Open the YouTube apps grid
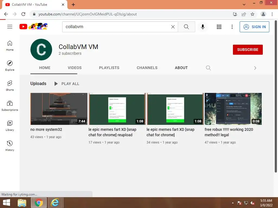This screenshot has width=278, height=208. (219, 27)
